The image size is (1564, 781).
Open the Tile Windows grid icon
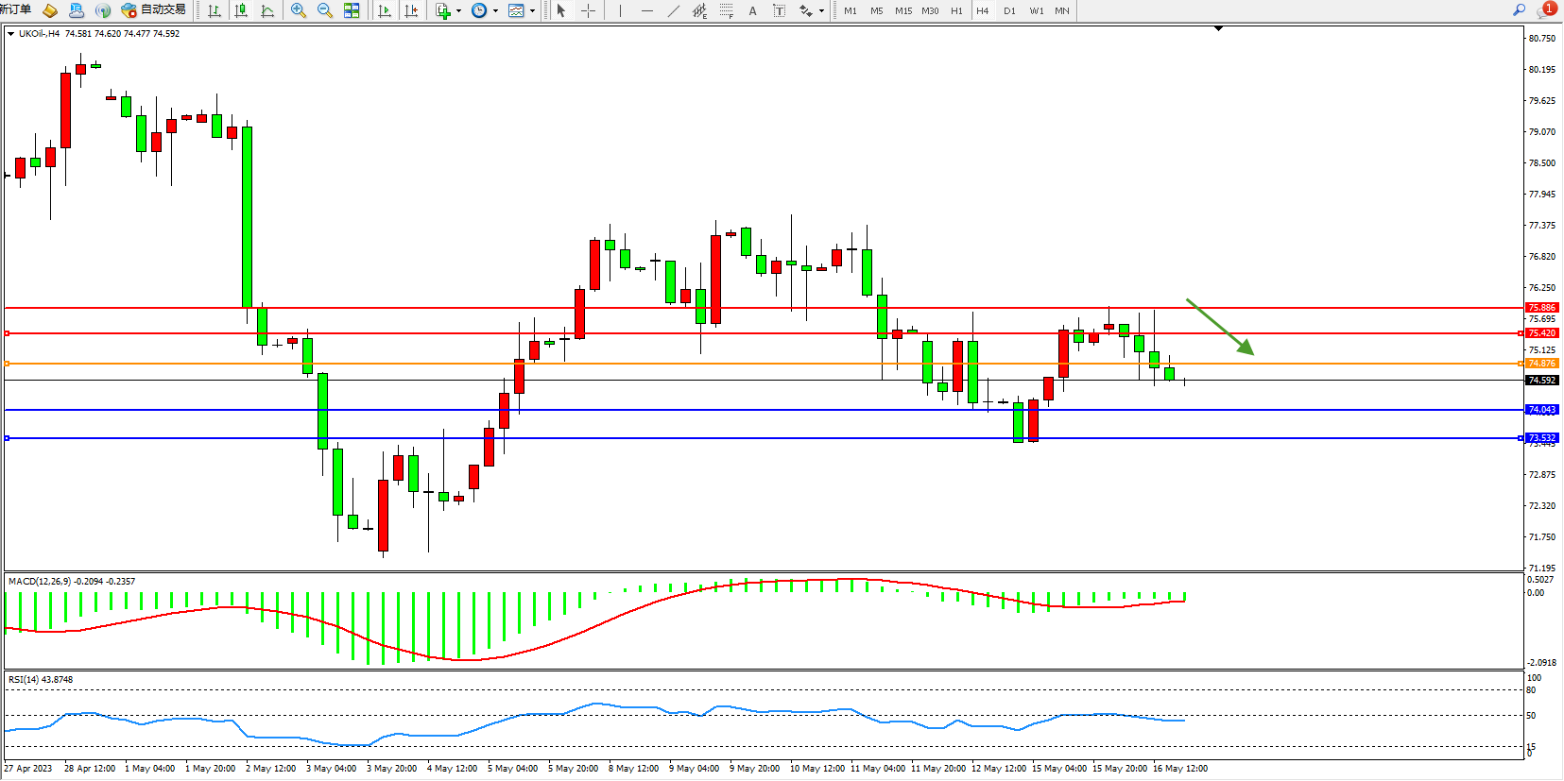(x=352, y=10)
